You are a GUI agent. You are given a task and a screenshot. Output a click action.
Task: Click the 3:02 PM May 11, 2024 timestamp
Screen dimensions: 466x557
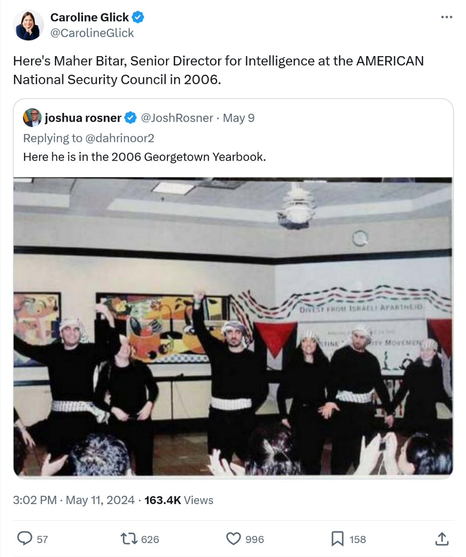75,500
